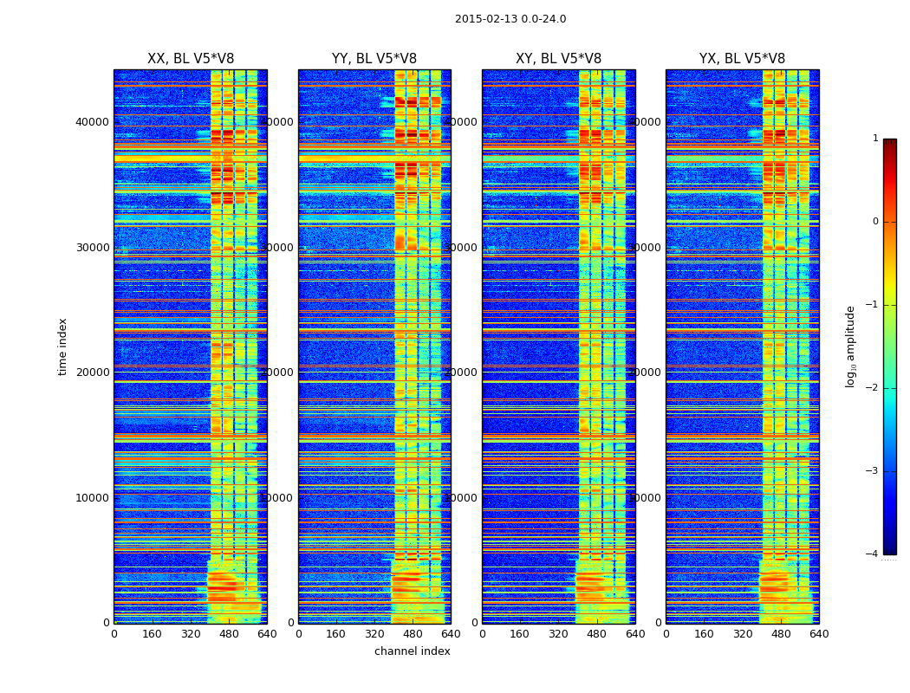Click the log10 amplitude axis label
The height and width of the screenshot is (693, 910).
tap(850, 346)
